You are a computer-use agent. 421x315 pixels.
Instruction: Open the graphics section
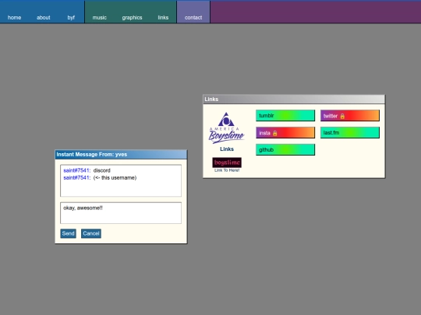[x=132, y=17]
